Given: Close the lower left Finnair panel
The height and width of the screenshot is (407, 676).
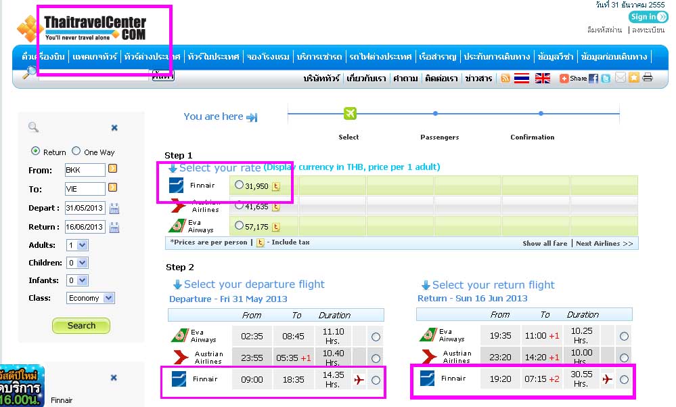Looking at the screenshot, I should click(x=114, y=378).
